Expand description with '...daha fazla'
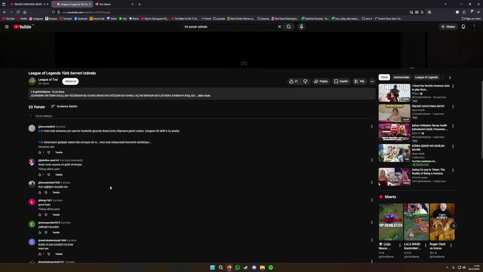483x272 pixels. [x=204, y=96]
